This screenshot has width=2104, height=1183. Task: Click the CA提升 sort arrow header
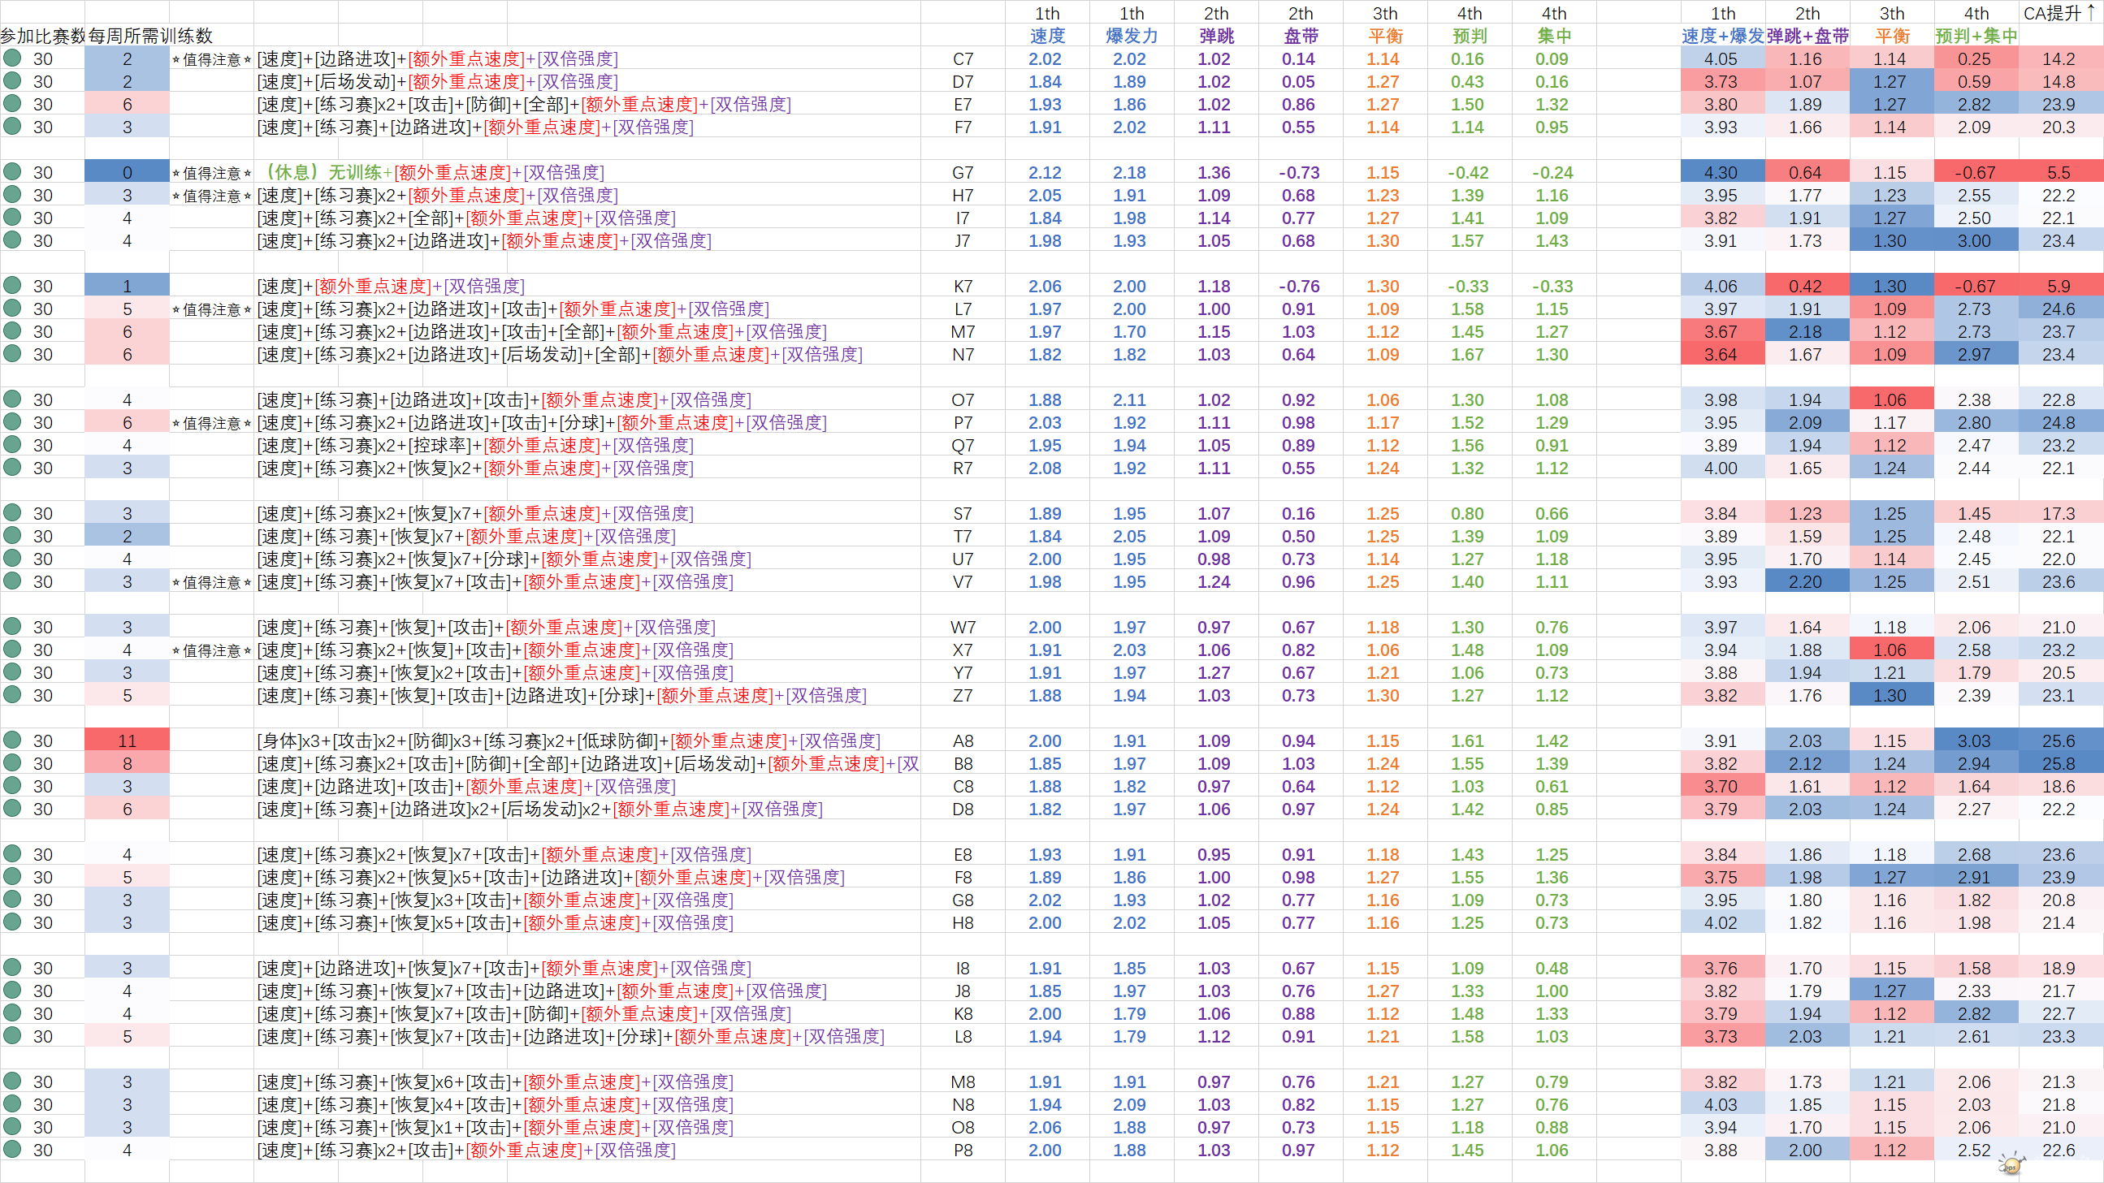(x=2060, y=13)
